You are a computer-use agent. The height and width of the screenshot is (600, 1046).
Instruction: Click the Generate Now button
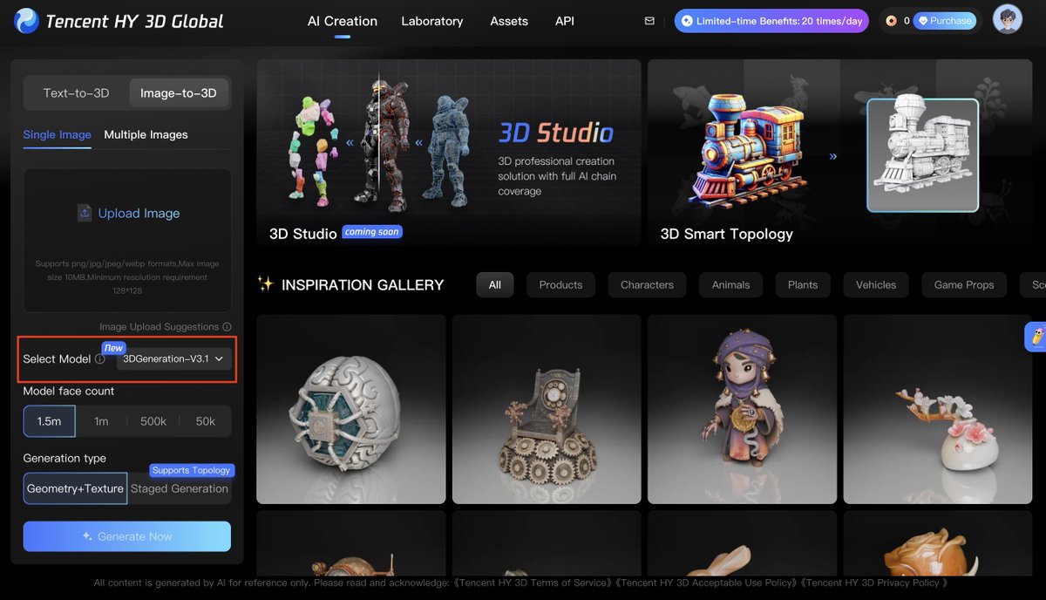click(x=126, y=536)
